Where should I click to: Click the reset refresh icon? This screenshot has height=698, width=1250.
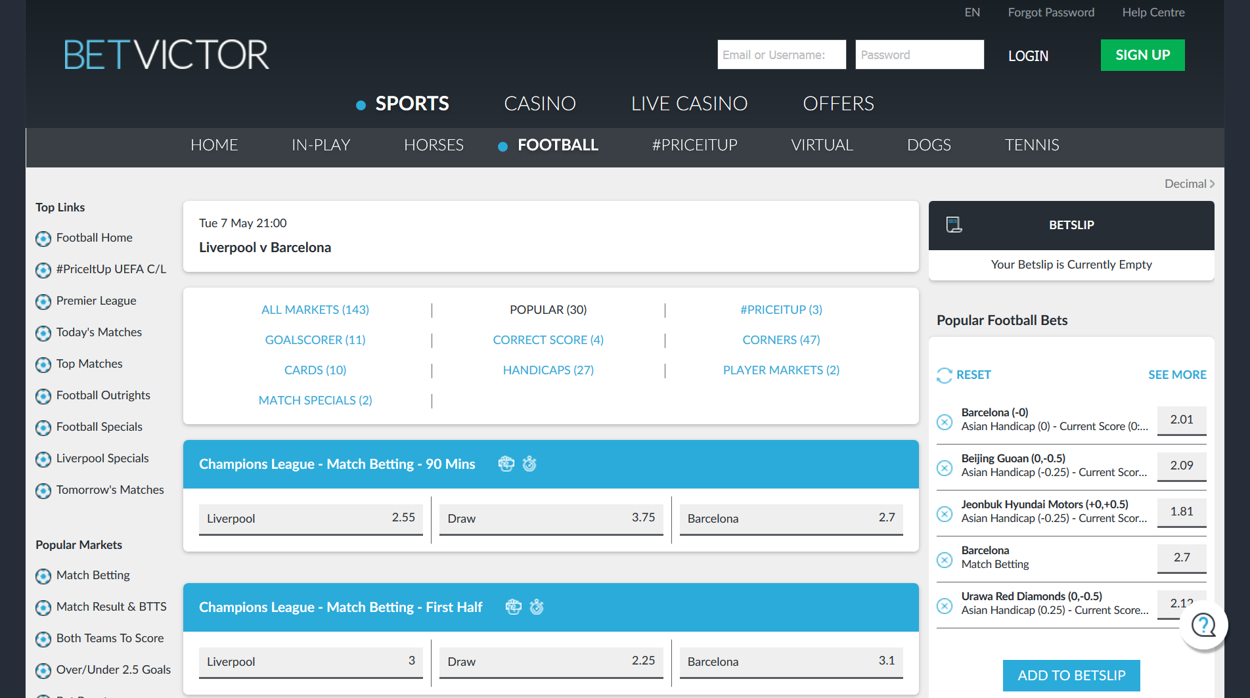[x=944, y=375]
